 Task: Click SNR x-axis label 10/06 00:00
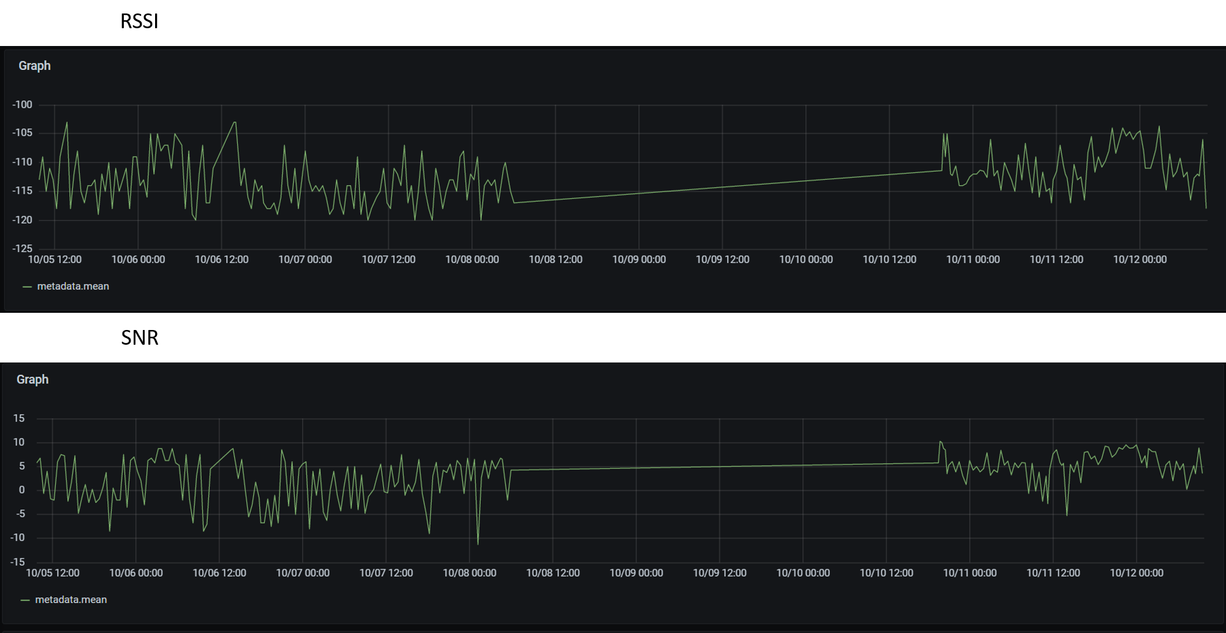pos(136,573)
